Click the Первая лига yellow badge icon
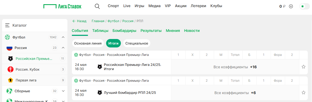Screen dimensions: 312x102 click(10, 80)
